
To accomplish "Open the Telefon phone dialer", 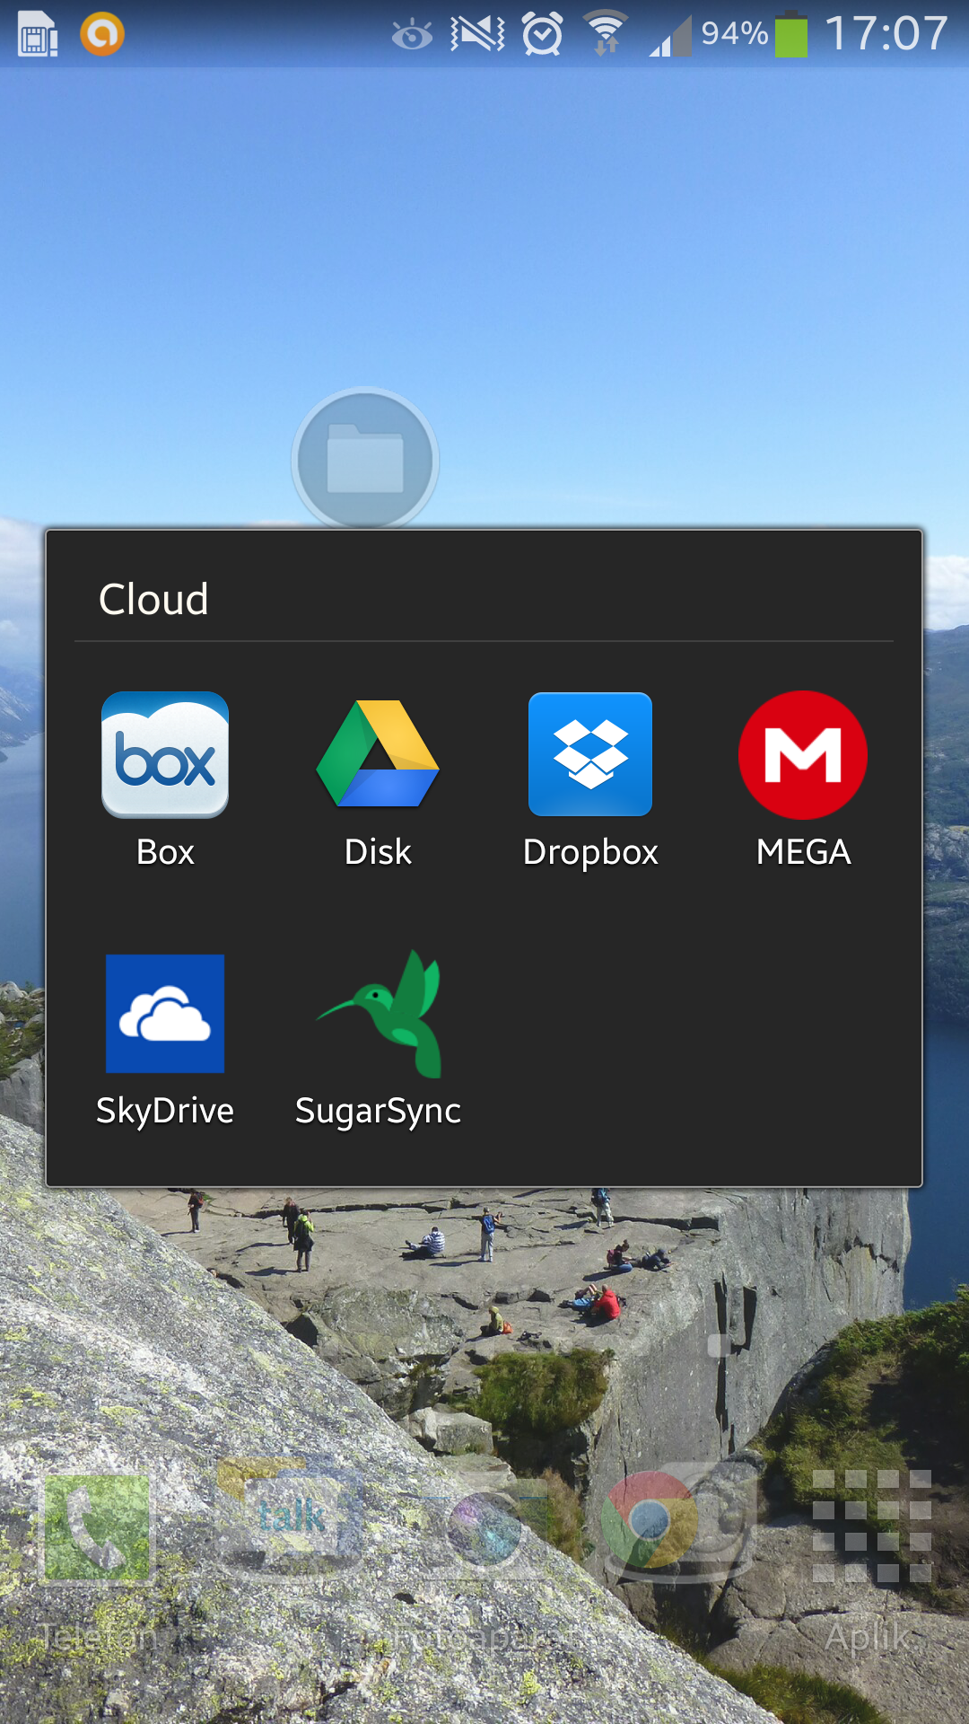I will [97, 1528].
